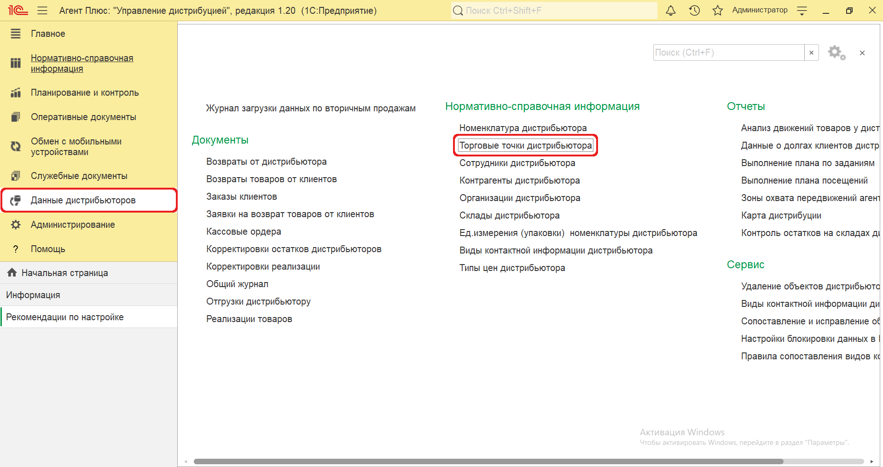This screenshot has width=883, height=467.
Task: Open Реализации товаров
Action: point(249,319)
